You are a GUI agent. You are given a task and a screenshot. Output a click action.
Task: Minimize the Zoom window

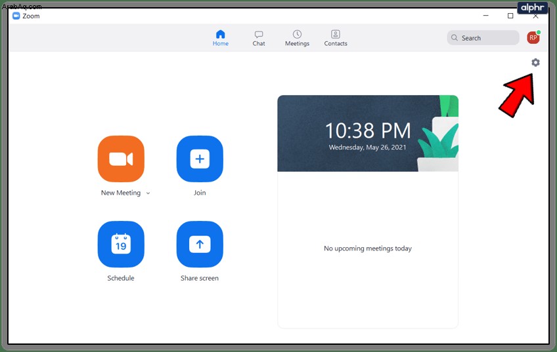coord(486,16)
